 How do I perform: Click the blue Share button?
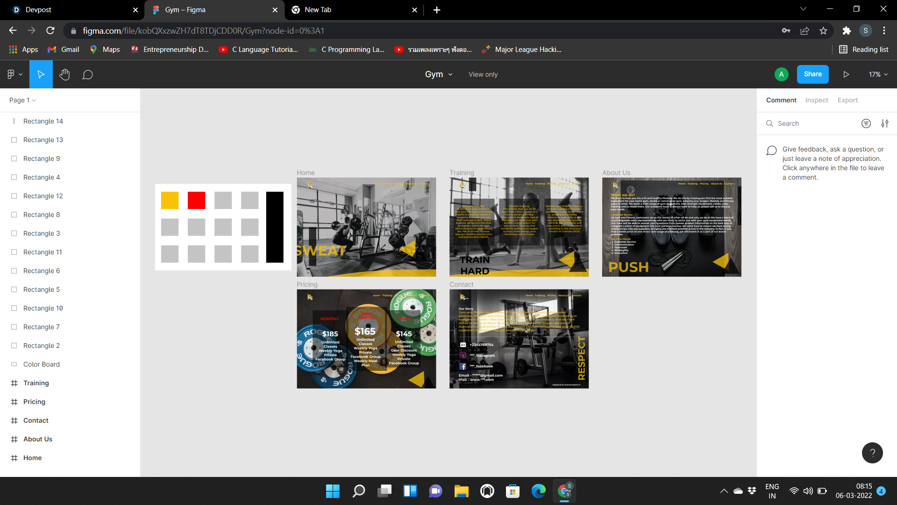tap(812, 74)
